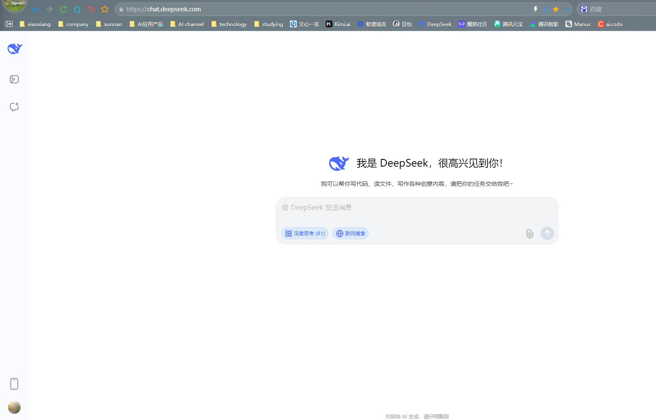Toggle the 深度思考 (R1) deep thinking mode

(x=305, y=233)
